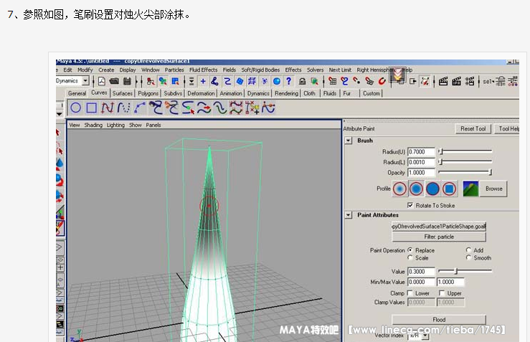Click the Flood button
Image resolution: width=530 pixels, height=342 pixels.
[439, 319]
